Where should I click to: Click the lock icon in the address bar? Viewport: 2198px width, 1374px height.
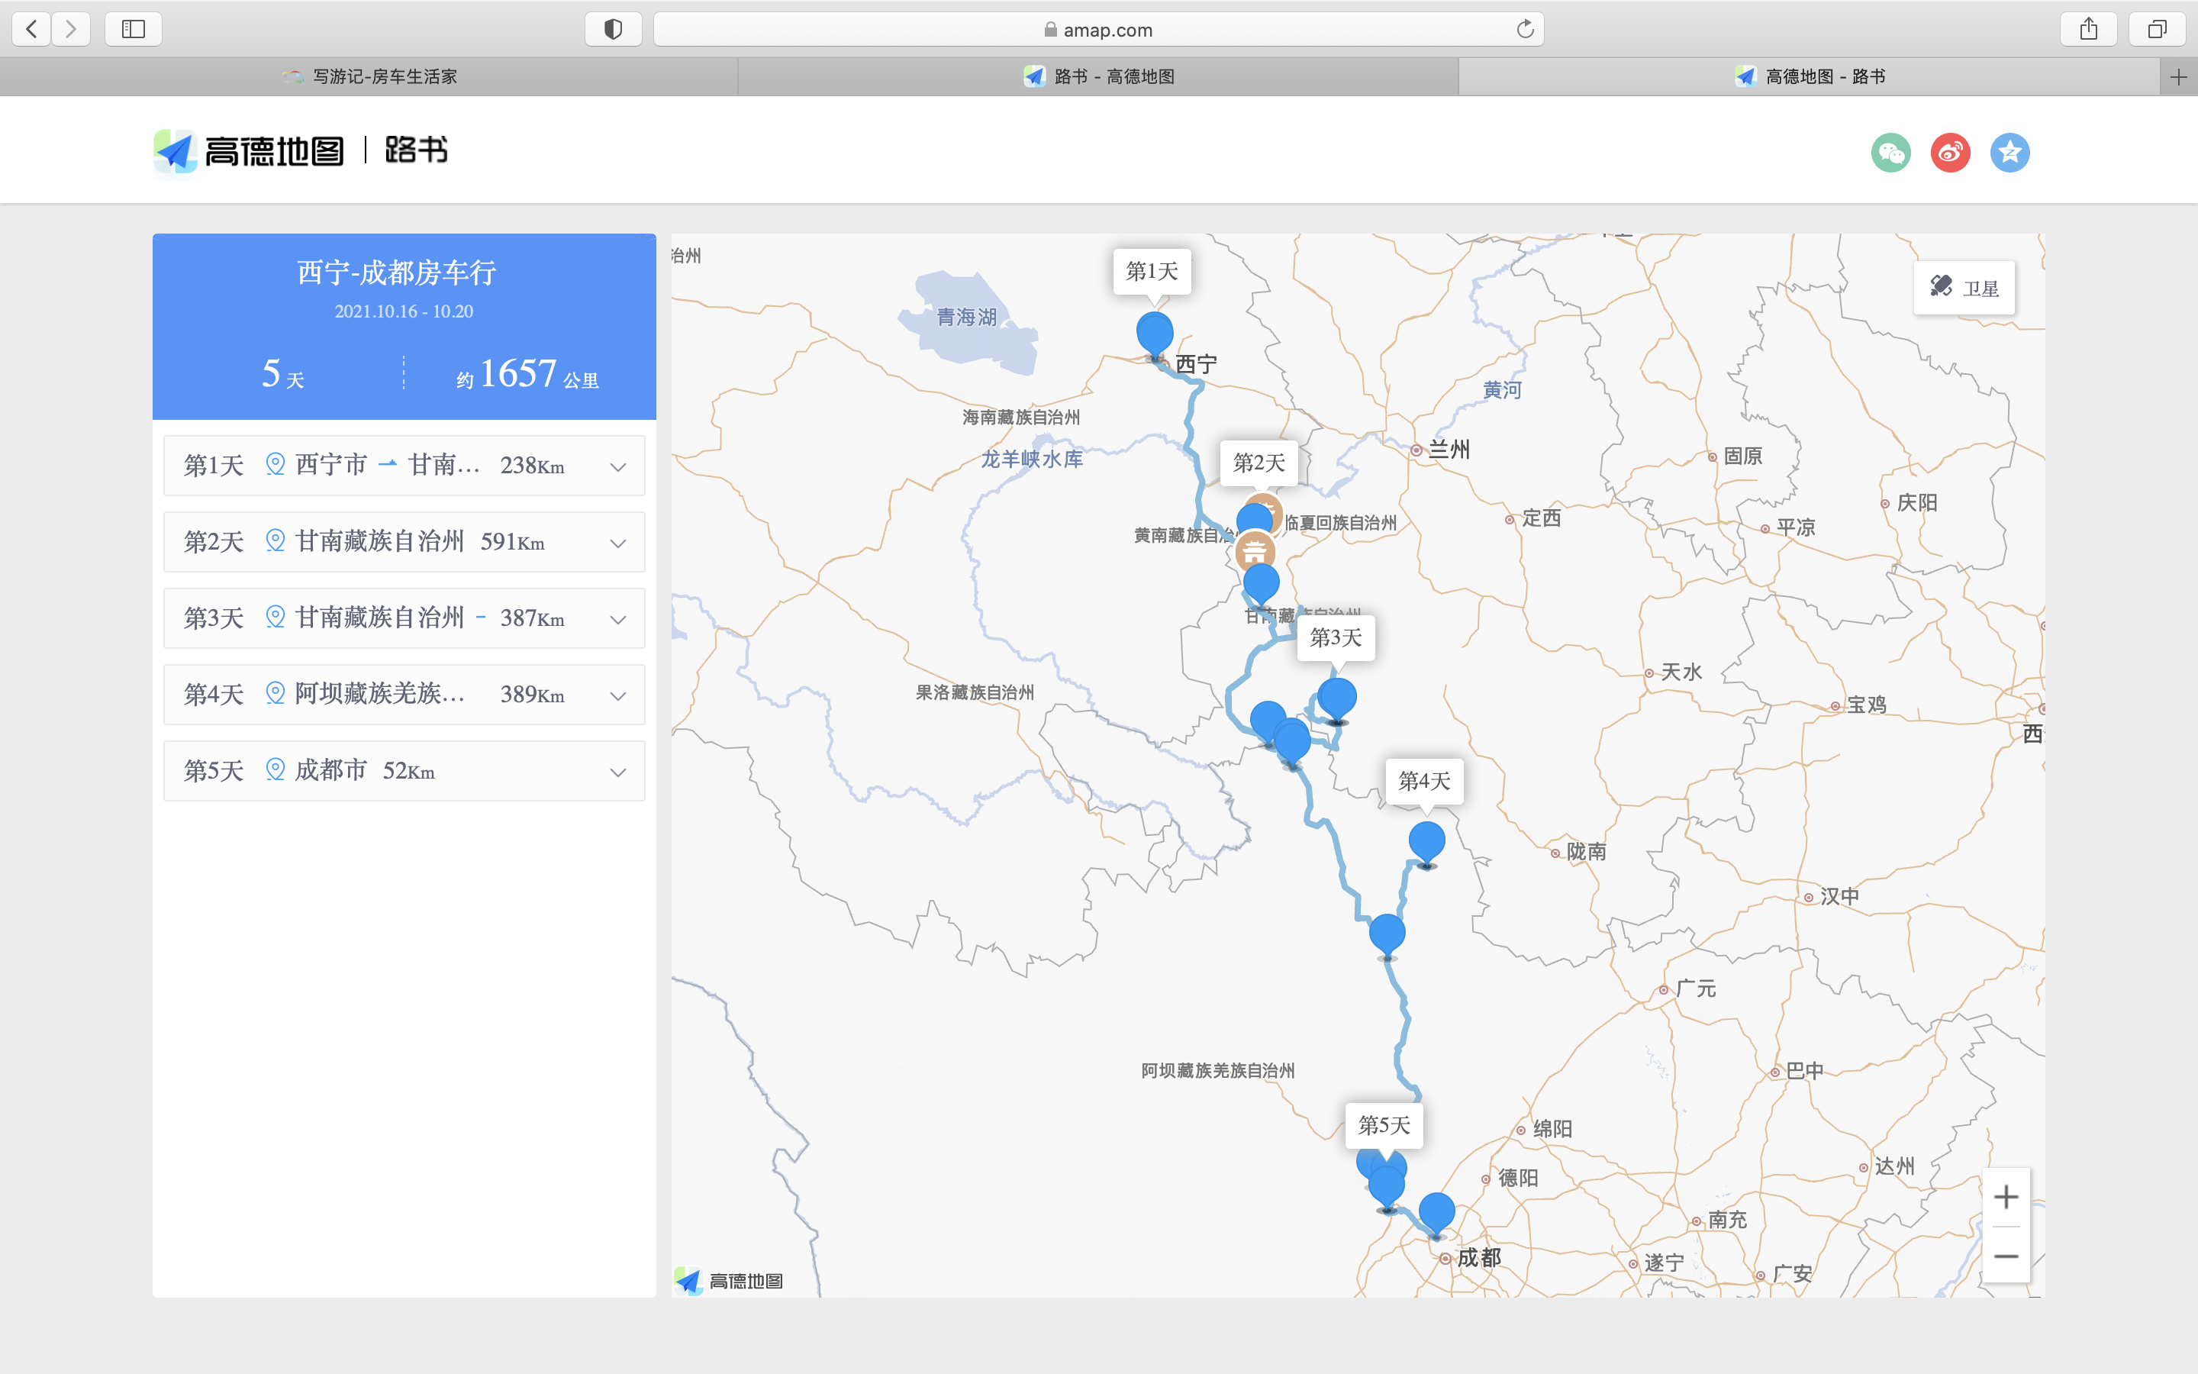click(1050, 30)
